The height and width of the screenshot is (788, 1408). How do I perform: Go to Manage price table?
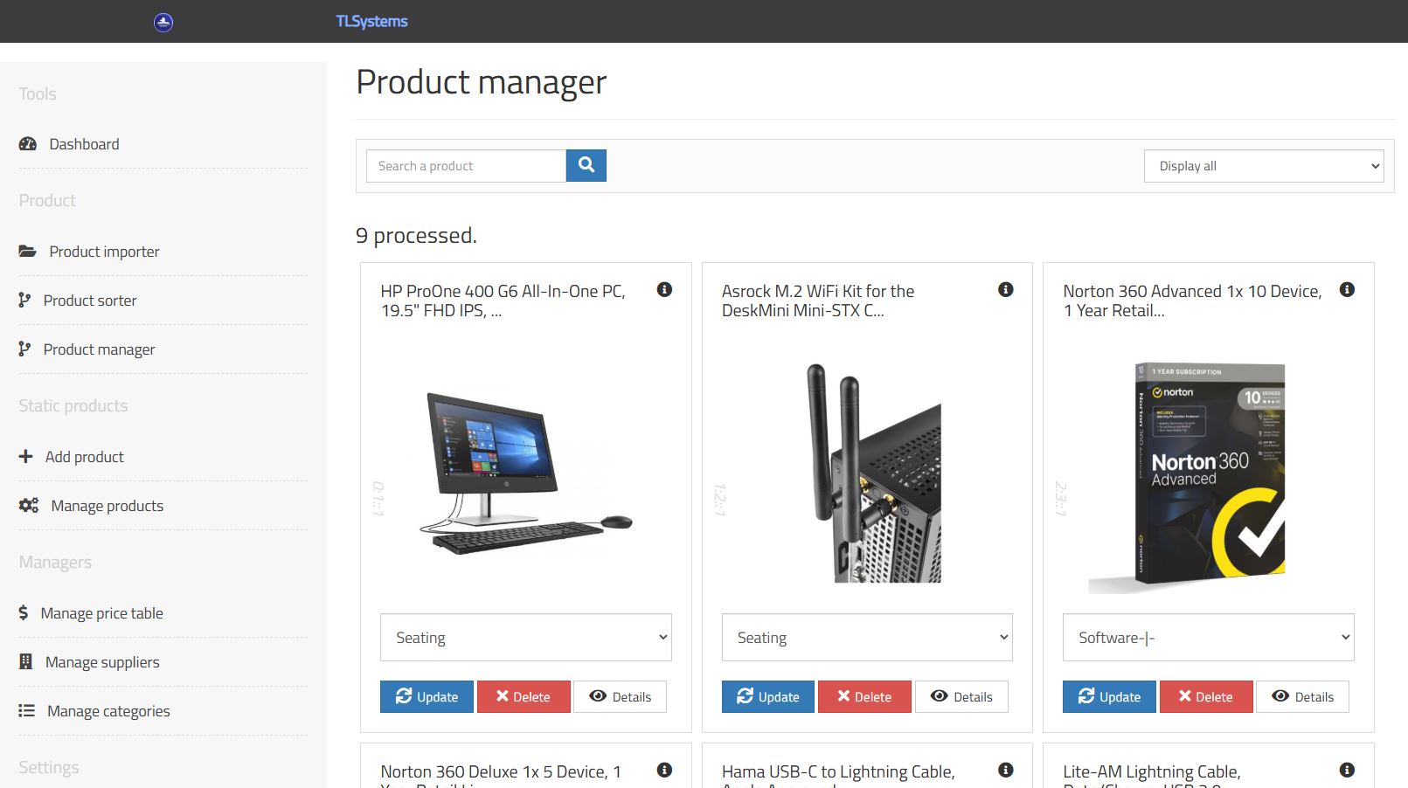click(101, 613)
